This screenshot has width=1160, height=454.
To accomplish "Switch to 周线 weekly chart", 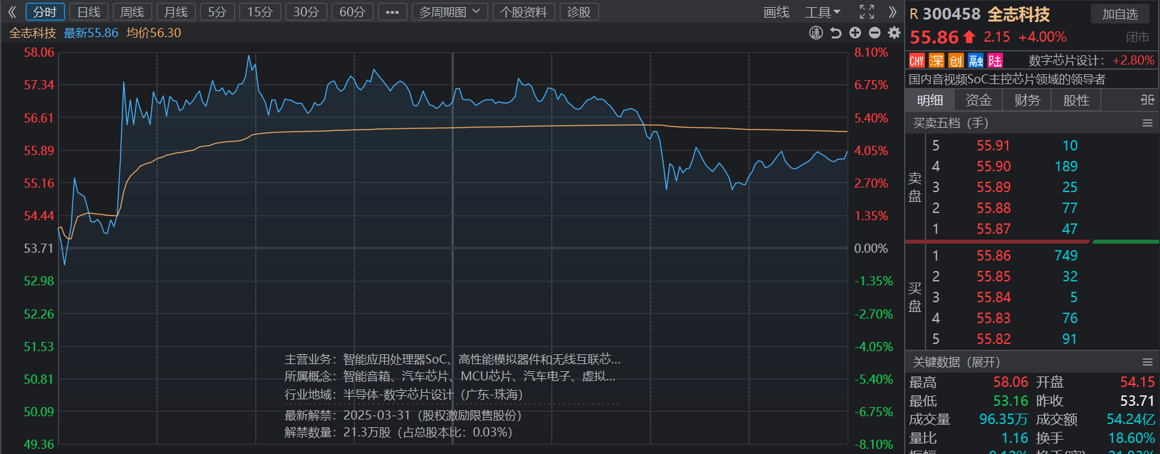I will 132,12.
